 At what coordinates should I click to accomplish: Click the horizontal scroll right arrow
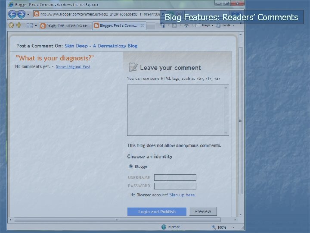235,220
